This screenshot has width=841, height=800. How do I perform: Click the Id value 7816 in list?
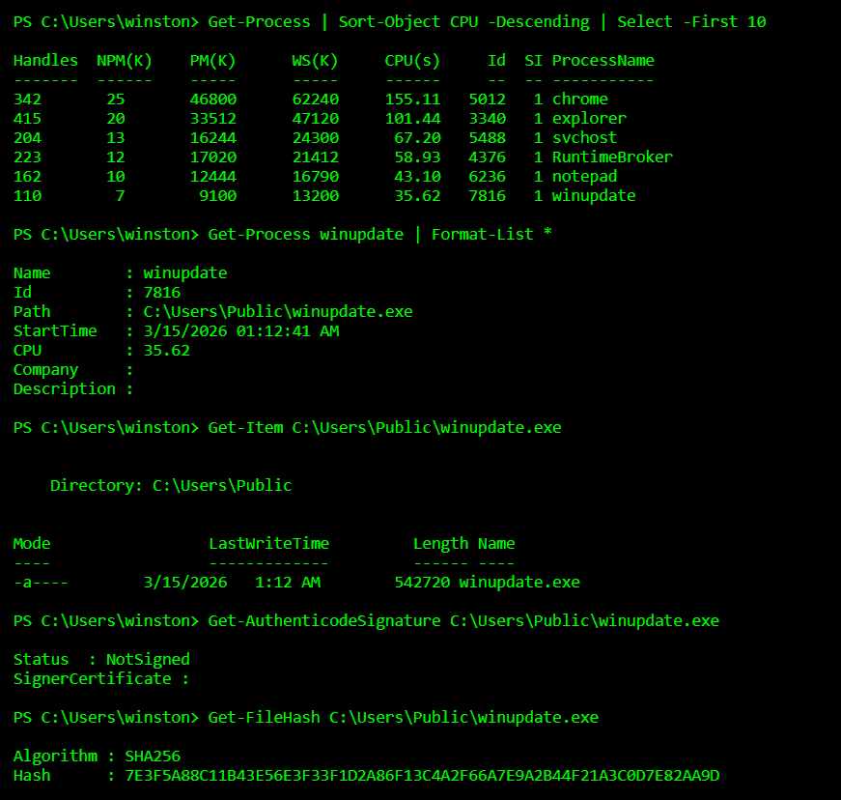(x=162, y=293)
